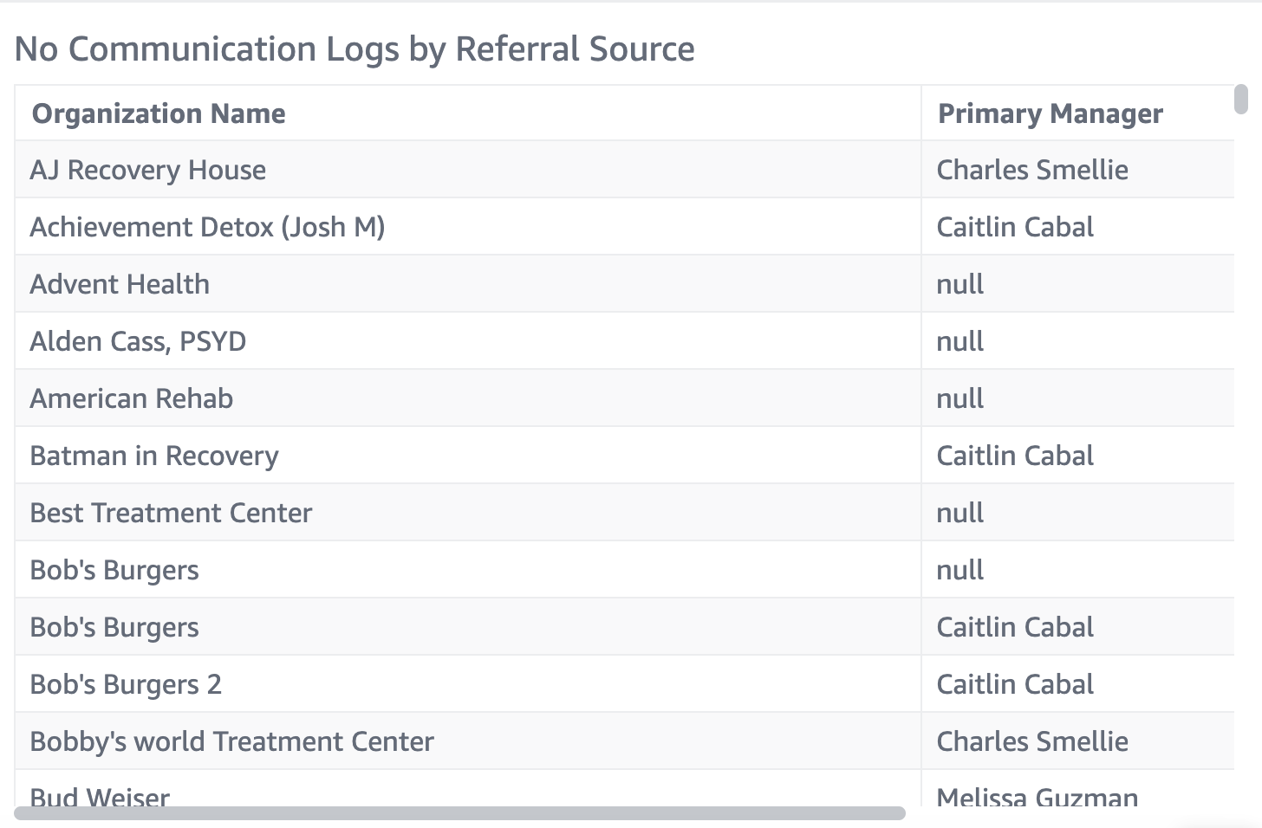Sort by the Primary Manager column header
This screenshot has width=1262, height=828.
1050,113
